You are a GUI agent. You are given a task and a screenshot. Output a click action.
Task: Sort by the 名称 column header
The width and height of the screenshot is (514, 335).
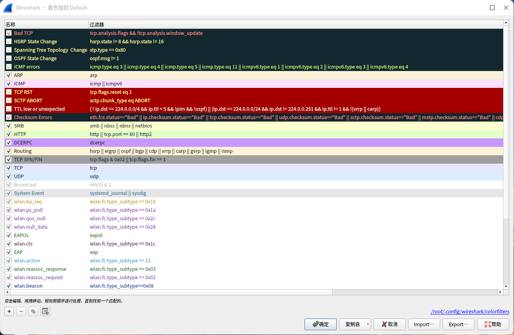tap(46, 24)
